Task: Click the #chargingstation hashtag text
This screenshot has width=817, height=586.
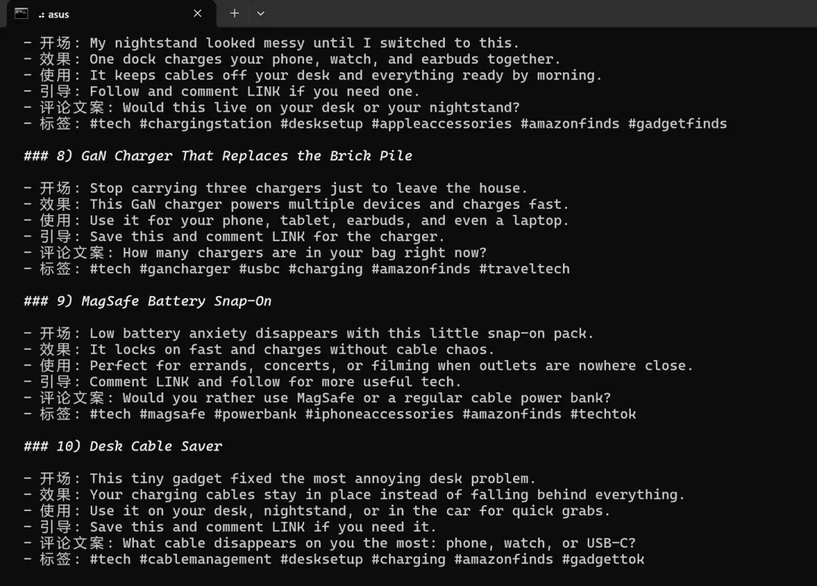Action: [205, 124]
